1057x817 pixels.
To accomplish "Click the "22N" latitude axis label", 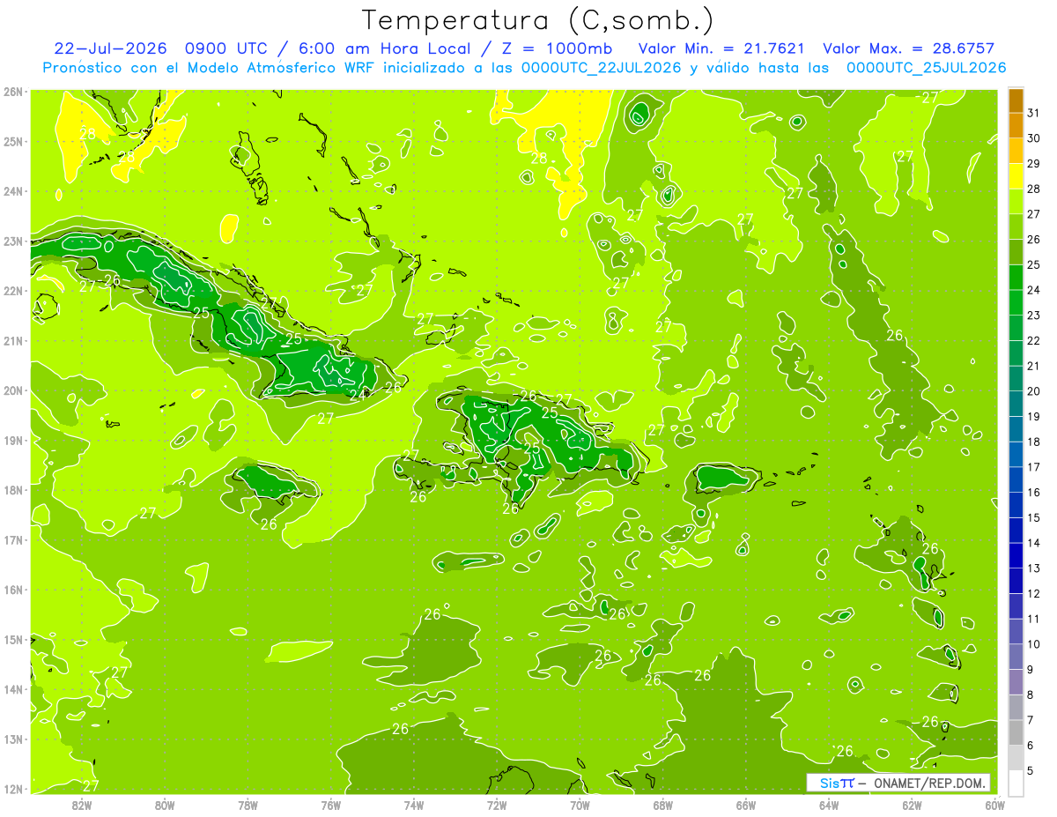I will [x=12, y=291].
